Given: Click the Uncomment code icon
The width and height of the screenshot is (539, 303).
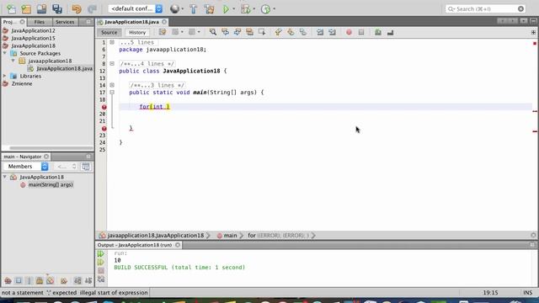Looking at the screenshot, I should coord(390,32).
